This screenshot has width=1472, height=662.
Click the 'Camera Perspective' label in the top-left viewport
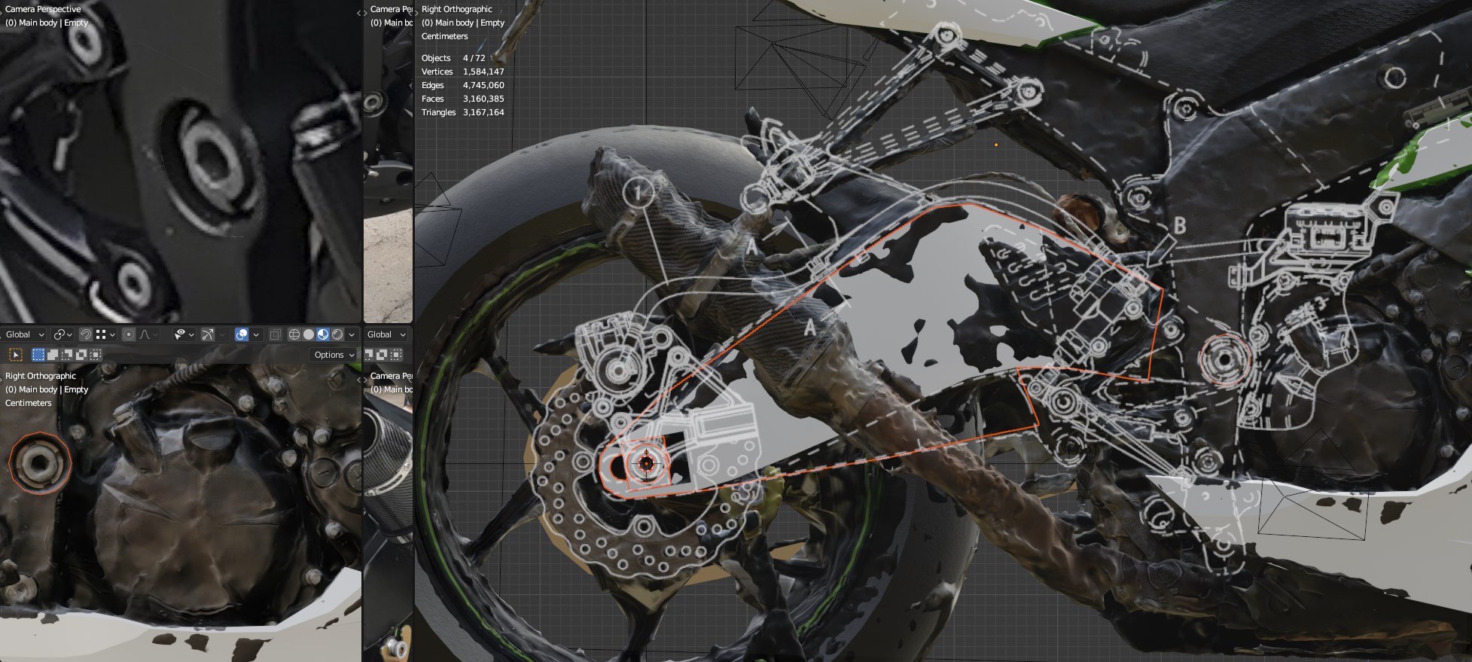click(x=43, y=9)
